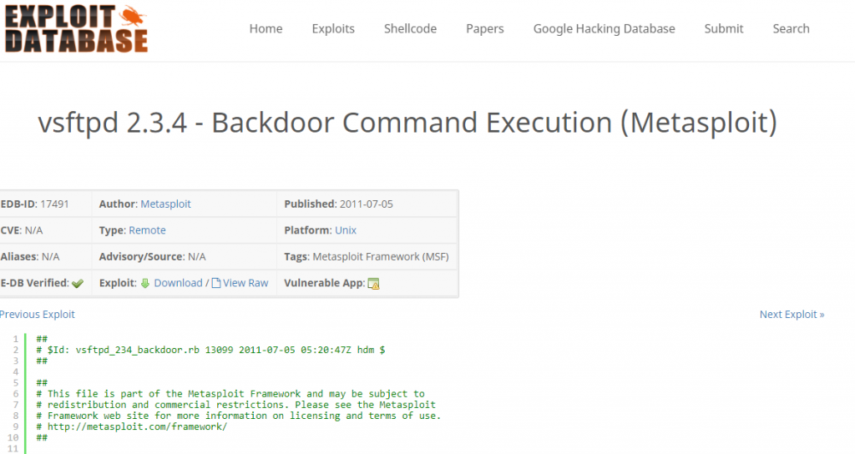The image size is (855, 454).
Task: Select the Aliases N/A cell
Action: point(45,256)
